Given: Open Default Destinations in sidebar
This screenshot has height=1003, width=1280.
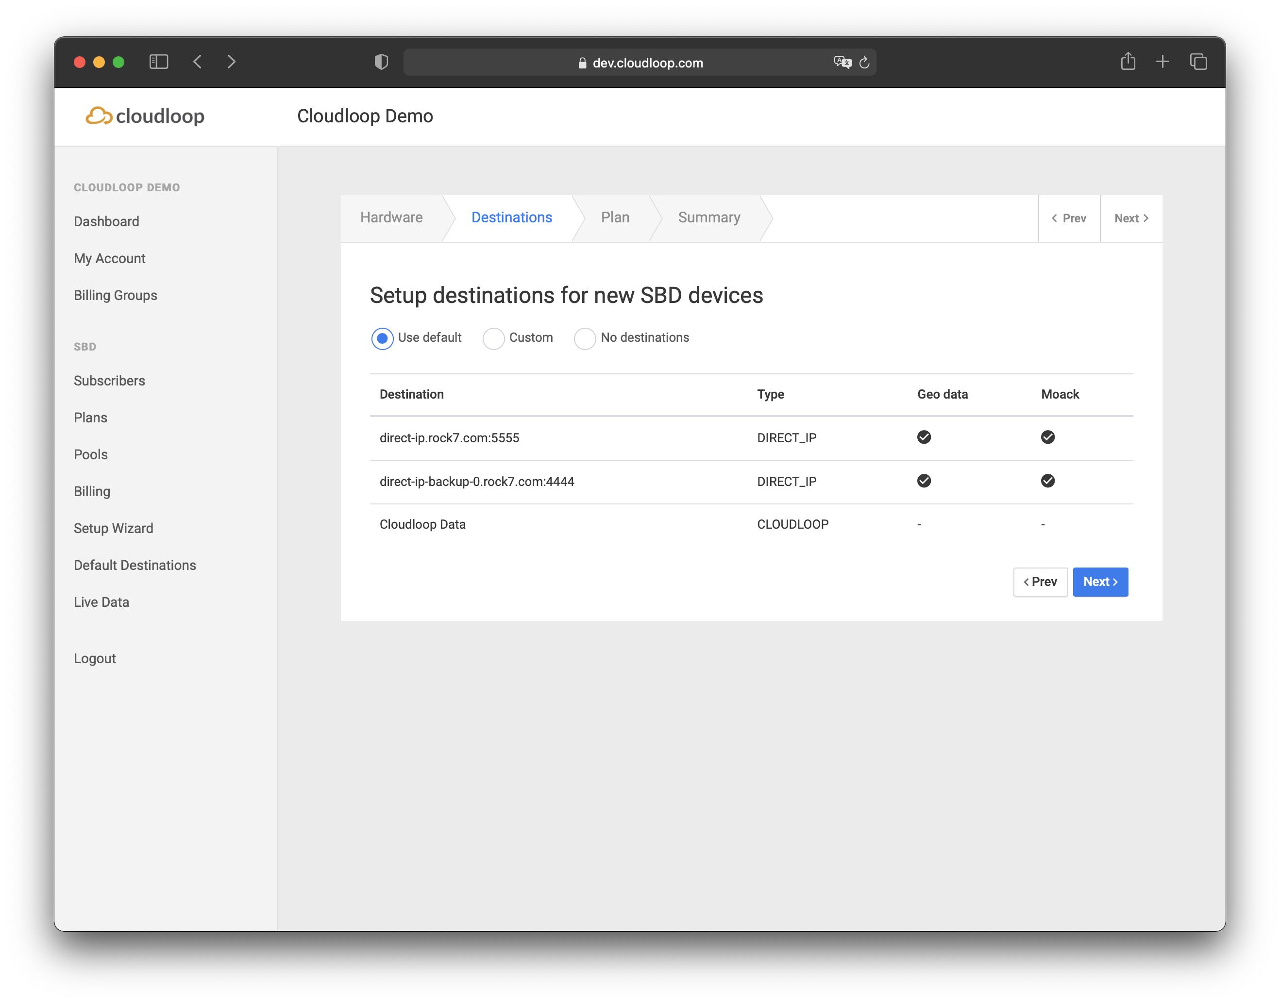Looking at the screenshot, I should [135, 565].
